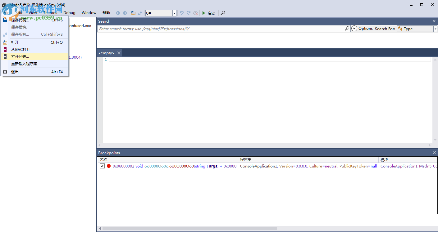
Task: Close the Search panel
Action: (434, 21)
